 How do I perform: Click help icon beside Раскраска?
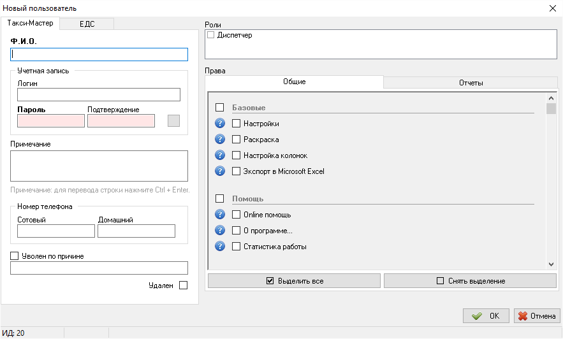[221, 140]
